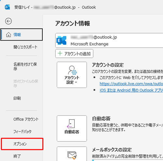Click the アカウントの追加 button
This screenshot has width=163, height=161.
pyautogui.click(x=74, y=53)
